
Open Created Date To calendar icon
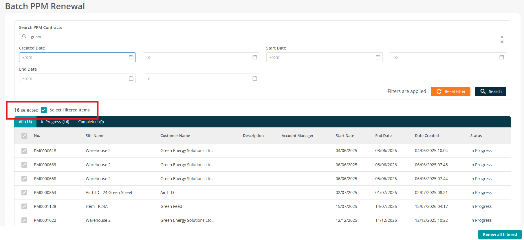tap(255, 57)
